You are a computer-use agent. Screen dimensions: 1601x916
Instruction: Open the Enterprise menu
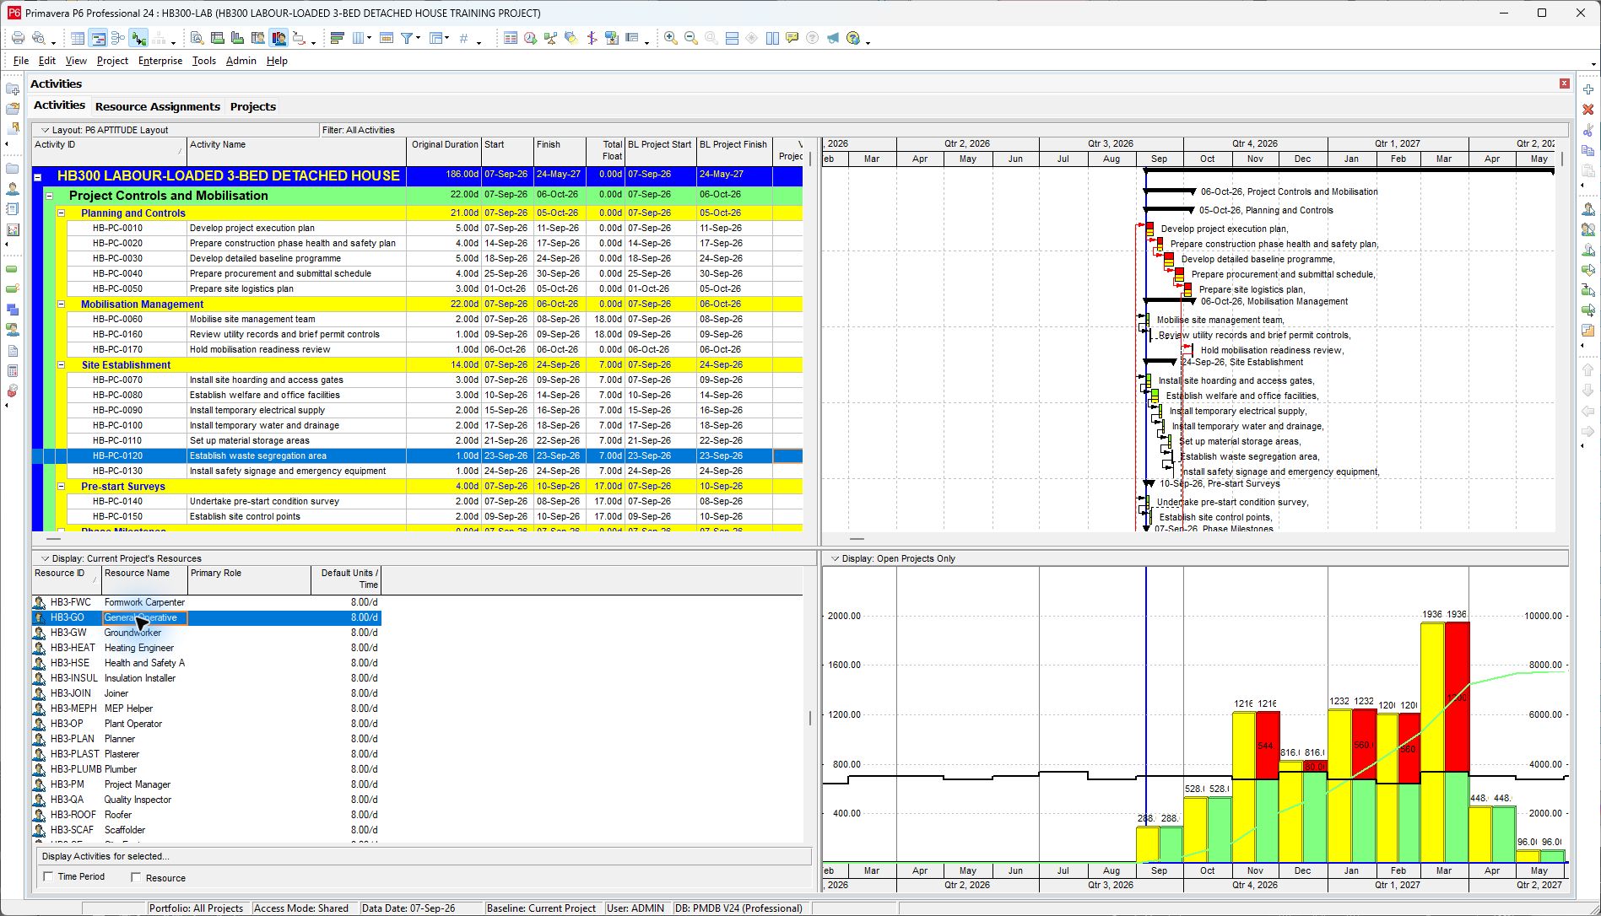(160, 61)
